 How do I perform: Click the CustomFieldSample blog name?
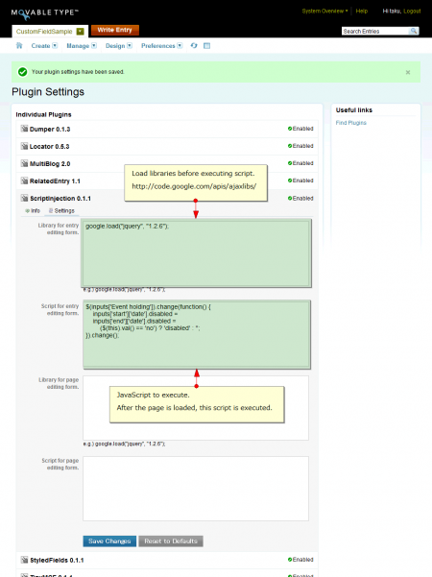pos(44,32)
